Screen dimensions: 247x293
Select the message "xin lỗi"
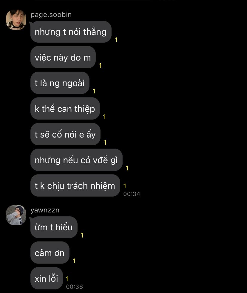coord(47,278)
